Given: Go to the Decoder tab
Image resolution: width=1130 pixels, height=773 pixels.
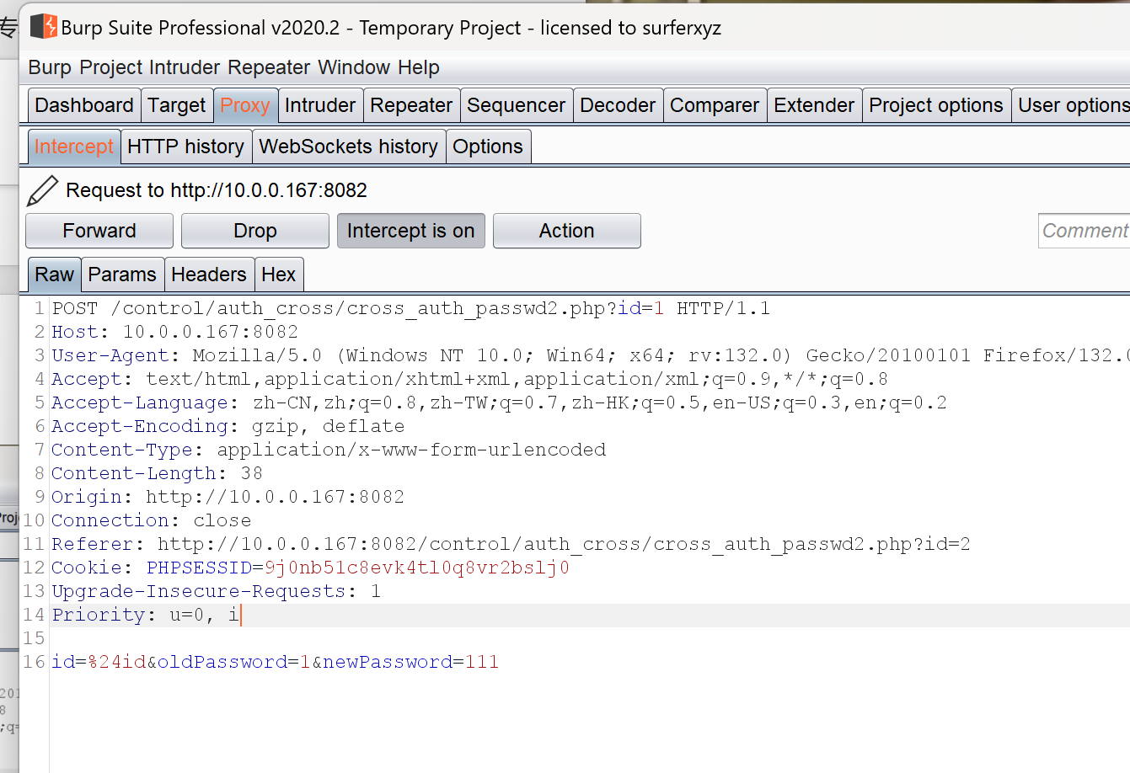Looking at the screenshot, I should [618, 105].
